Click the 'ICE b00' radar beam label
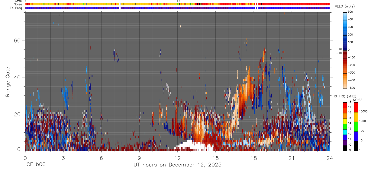Viewport: 371px width, 171px height. tap(35, 165)
